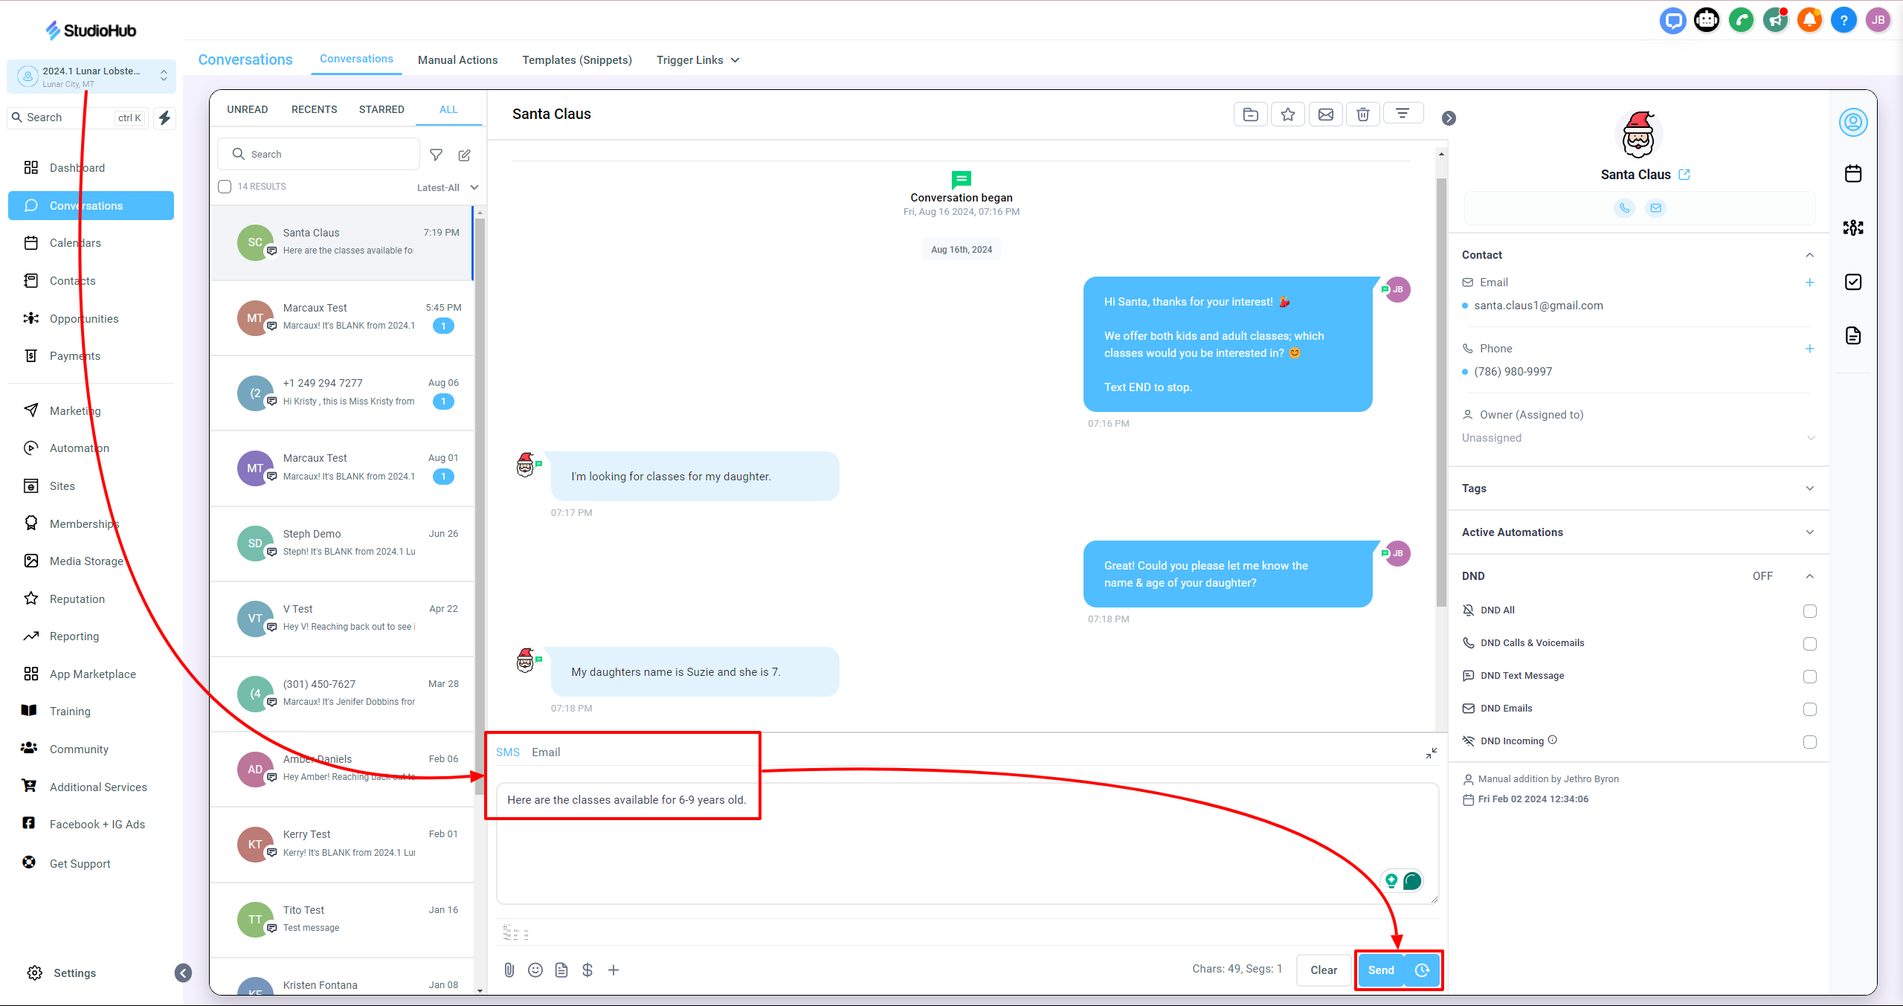Call Santa Claus via phone icon

pos(1624,208)
